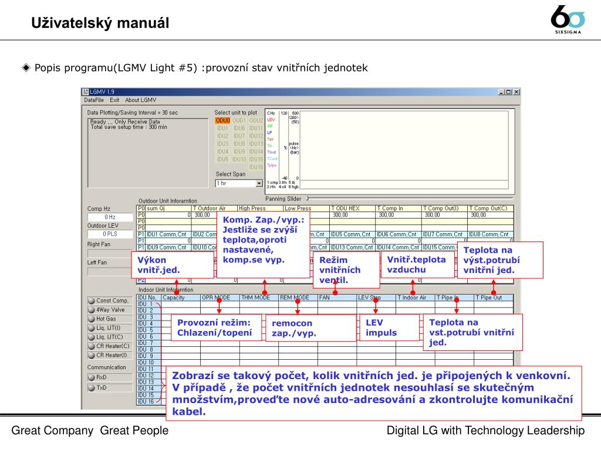Click the Panning Slider track
Image resolution: width=601 pixels, height=450 pixels.
(x=409, y=198)
